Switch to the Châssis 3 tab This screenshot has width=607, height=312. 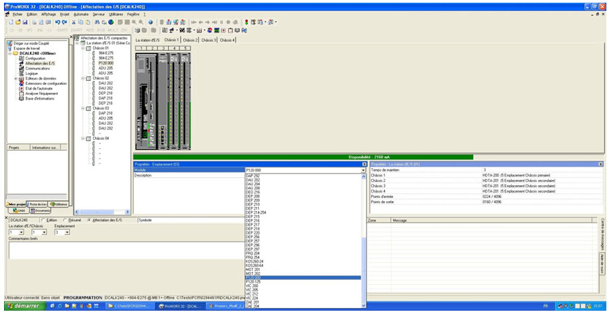(209, 40)
